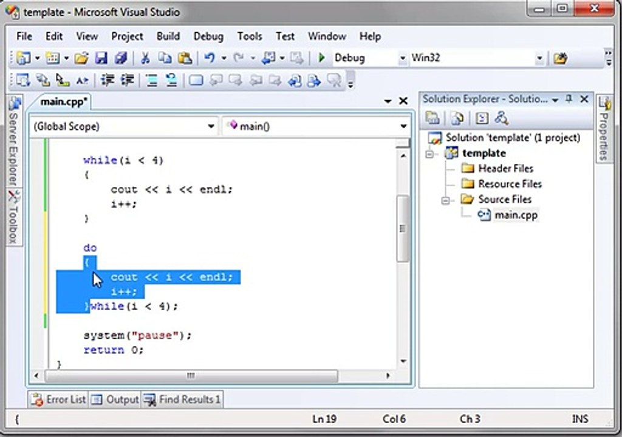
Task: Click the Save All icon
Action: [x=121, y=58]
